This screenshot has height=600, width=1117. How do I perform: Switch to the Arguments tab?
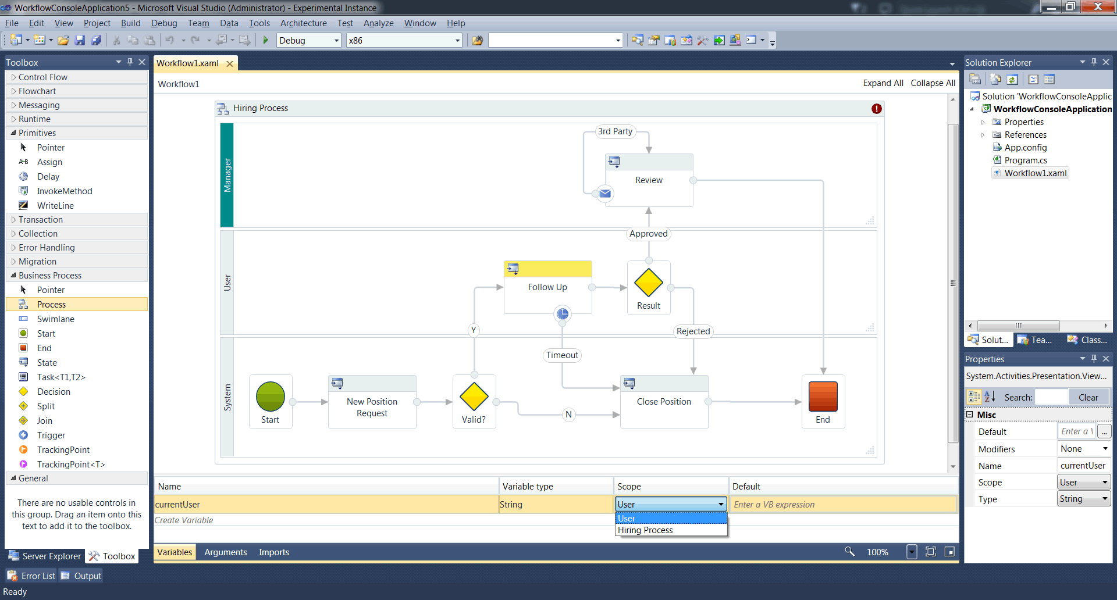(226, 552)
